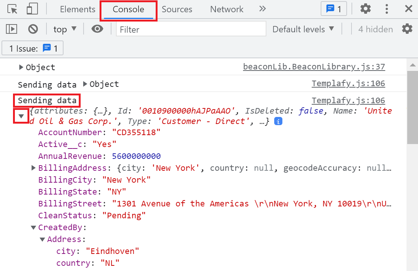This screenshot has width=418, height=271.
Task: Show the console sidebar
Action: tap(12, 29)
